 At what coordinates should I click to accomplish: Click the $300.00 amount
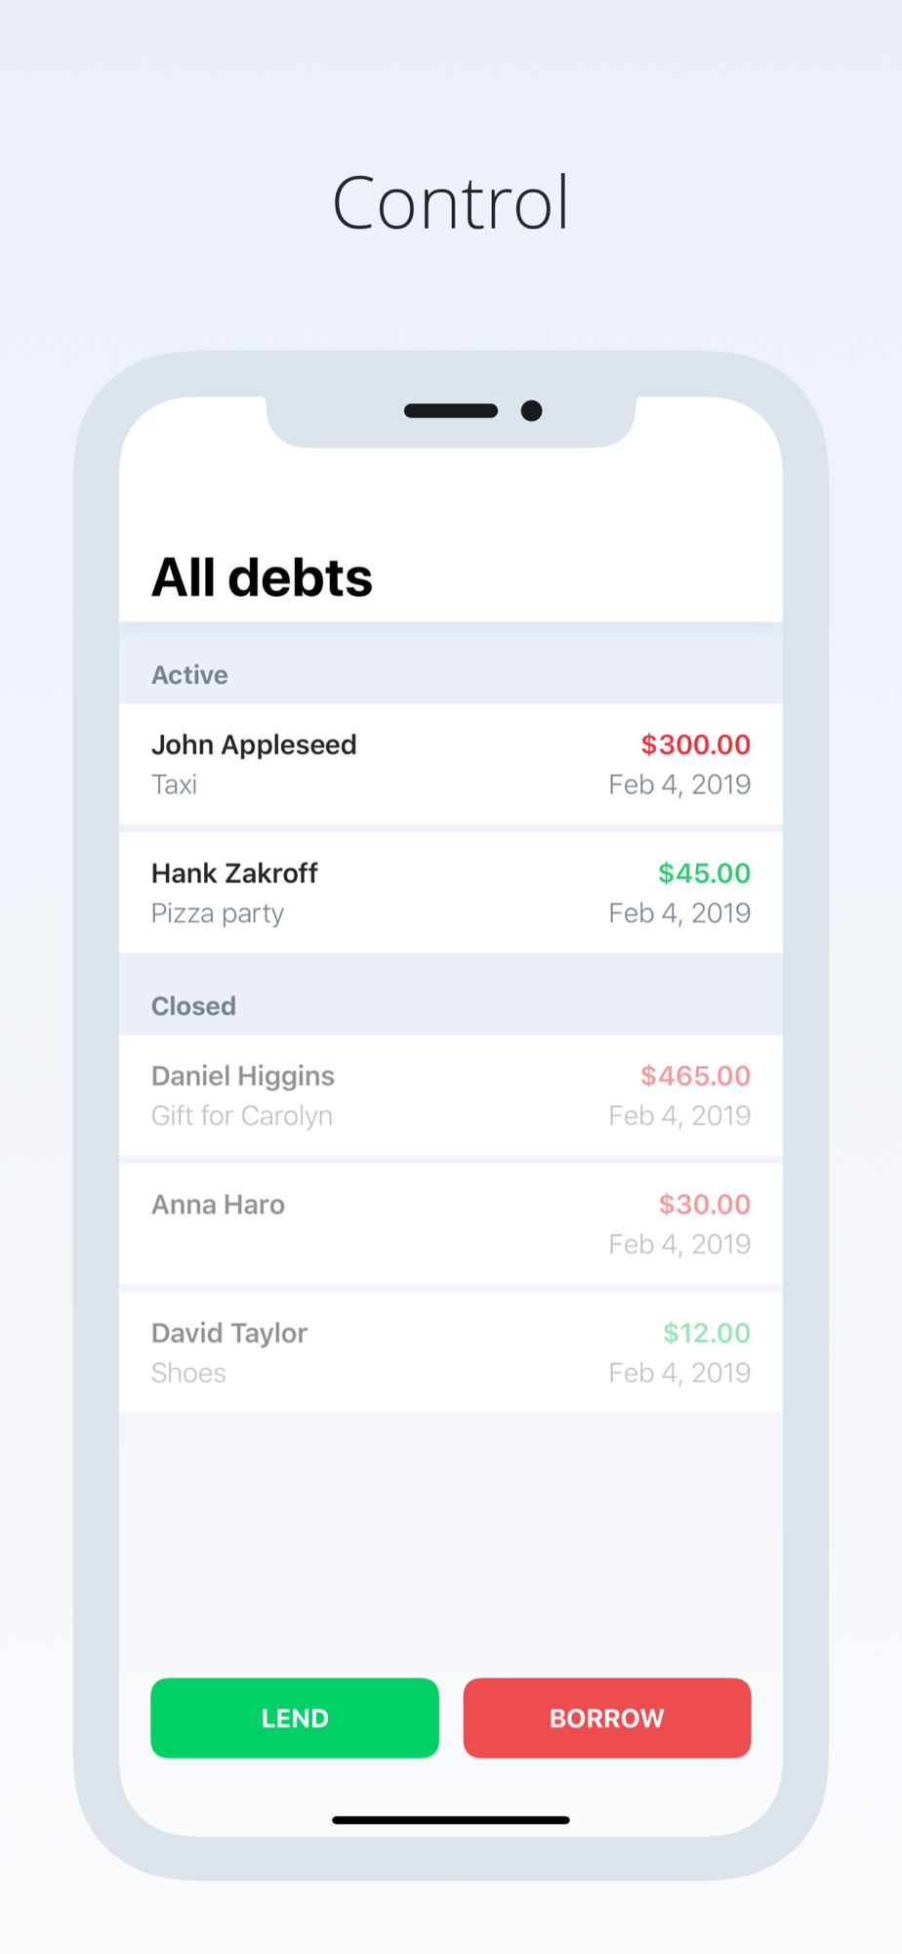click(695, 744)
